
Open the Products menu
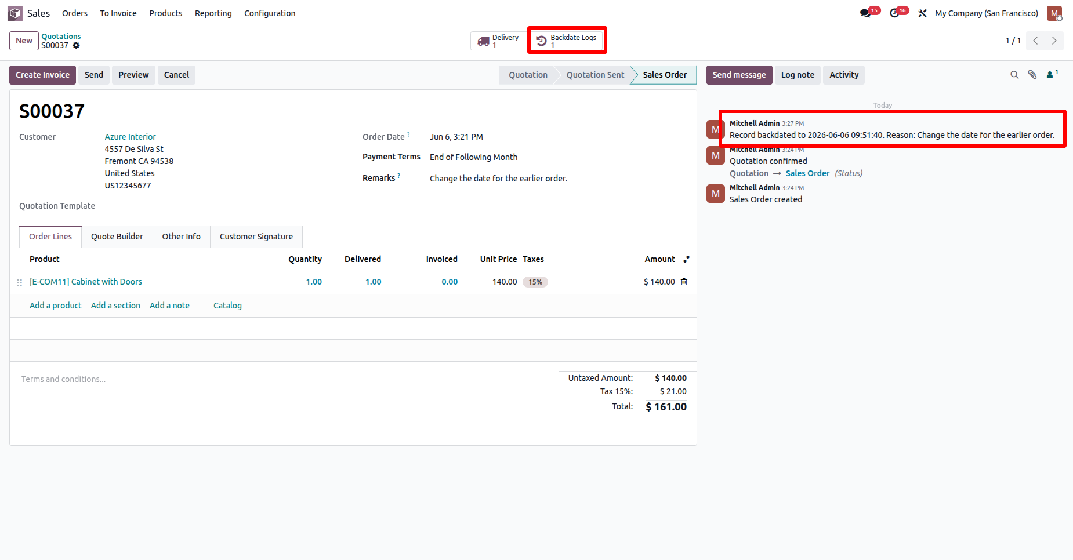tap(166, 13)
